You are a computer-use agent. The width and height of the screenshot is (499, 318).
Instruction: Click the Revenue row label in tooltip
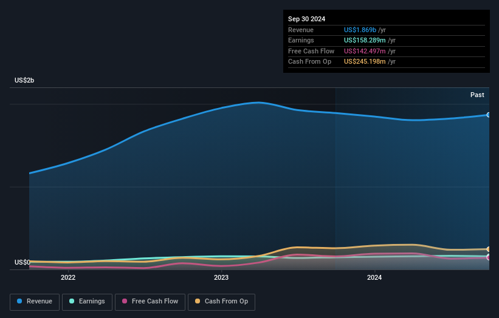(x=301, y=30)
